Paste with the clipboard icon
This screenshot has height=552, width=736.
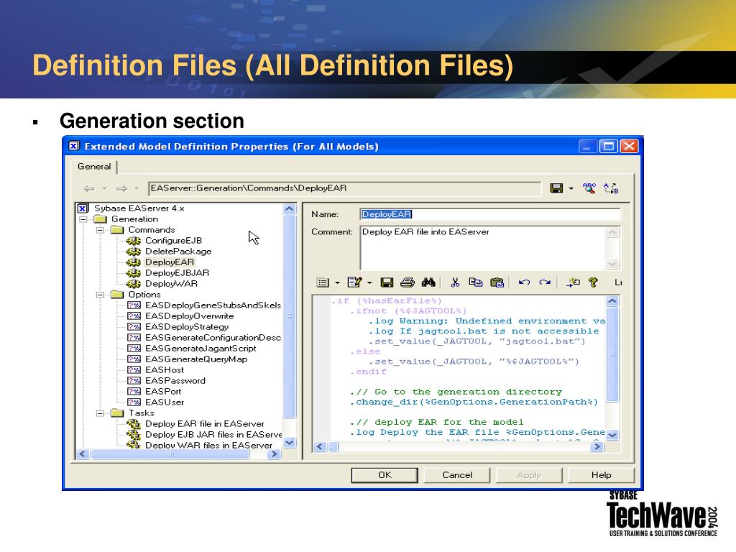point(497,282)
